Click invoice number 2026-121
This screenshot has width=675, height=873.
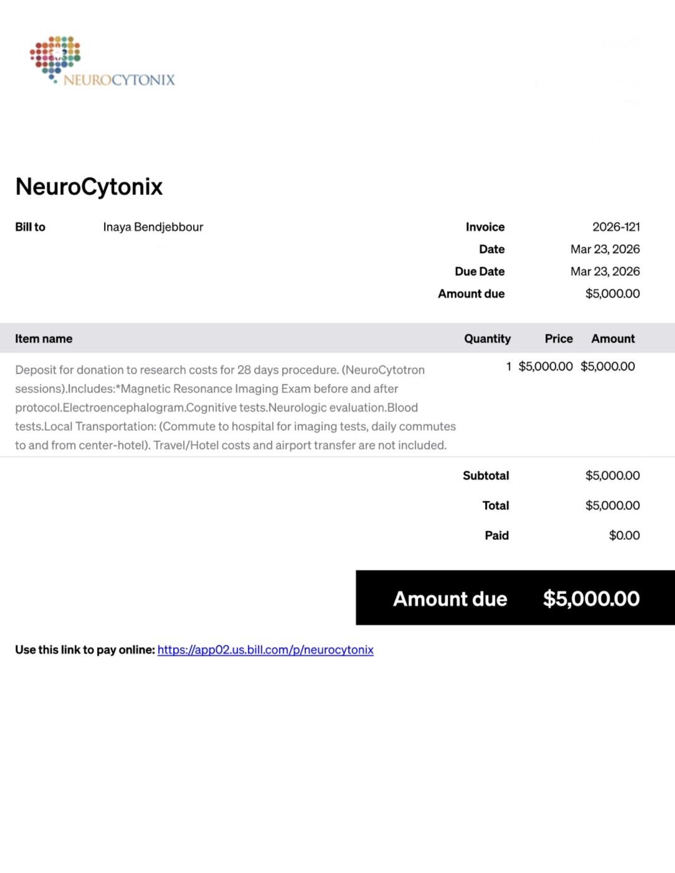(616, 227)
